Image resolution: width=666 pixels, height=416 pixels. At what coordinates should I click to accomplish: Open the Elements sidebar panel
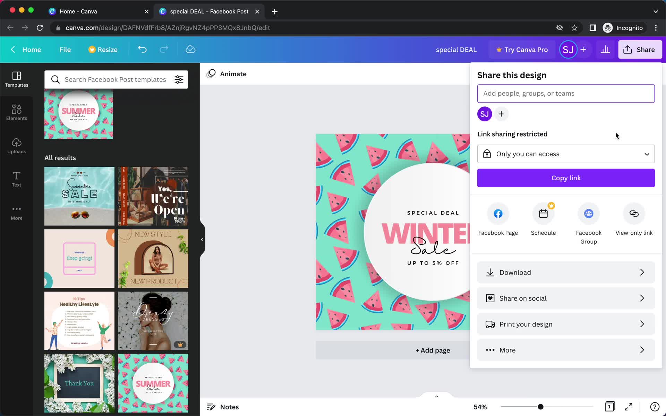[16, 113]
